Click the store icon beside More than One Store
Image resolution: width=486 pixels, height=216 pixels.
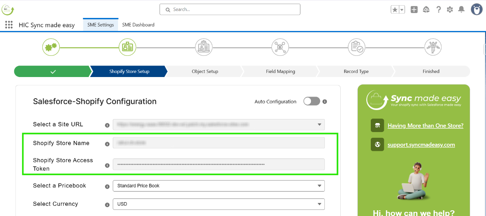(377, 126)
